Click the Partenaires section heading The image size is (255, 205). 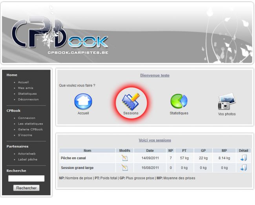click(x=17, y=146)
